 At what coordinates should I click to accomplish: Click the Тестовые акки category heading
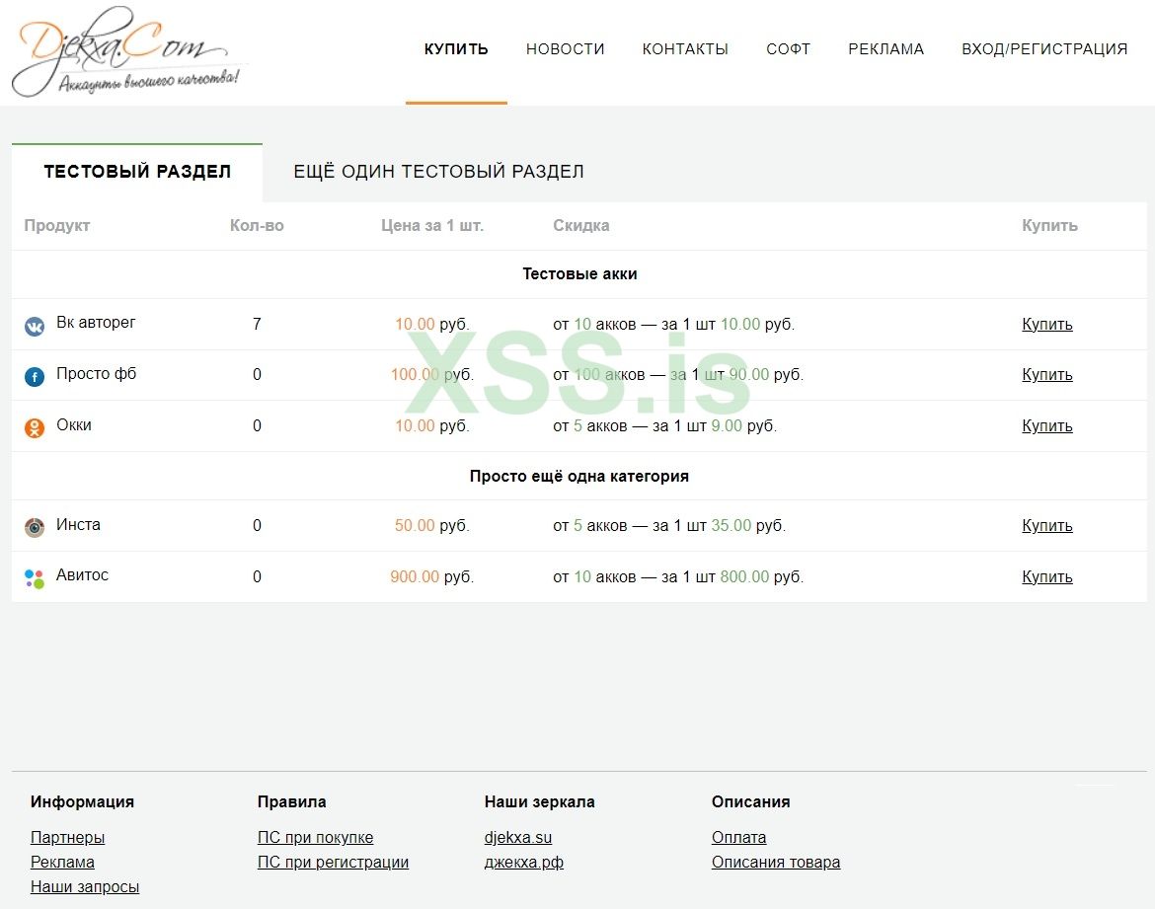[579, 274]
